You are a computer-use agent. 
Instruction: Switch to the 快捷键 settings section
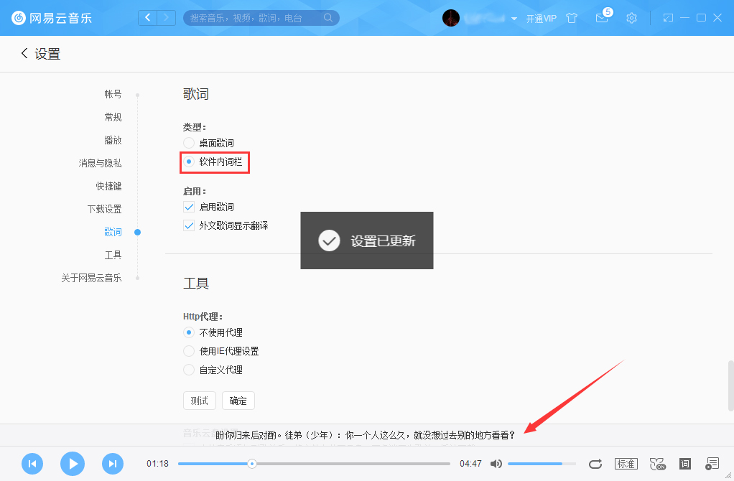(x=108, y=186)
